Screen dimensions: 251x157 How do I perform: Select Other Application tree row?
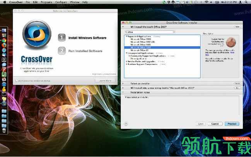tap(162, 59)
